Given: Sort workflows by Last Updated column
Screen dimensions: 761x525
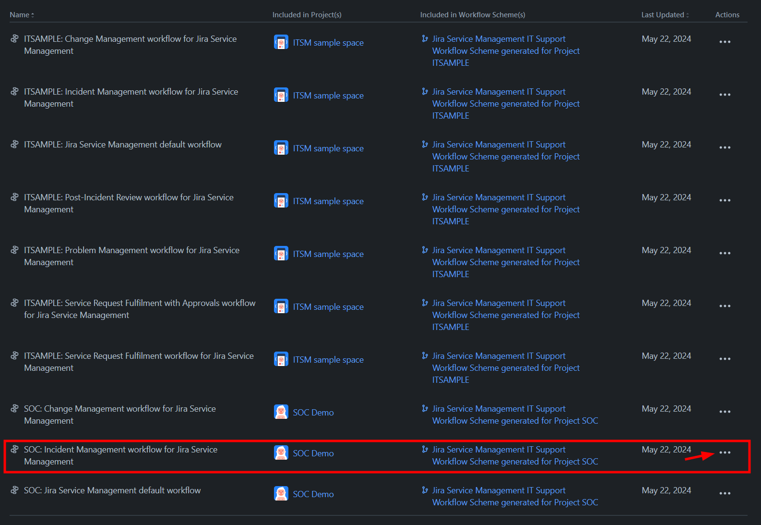Looking at the screenshot, I should click(665, 15).
